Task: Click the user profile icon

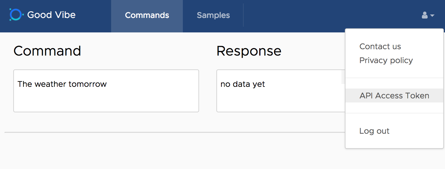Action: (x=424, y=15)
